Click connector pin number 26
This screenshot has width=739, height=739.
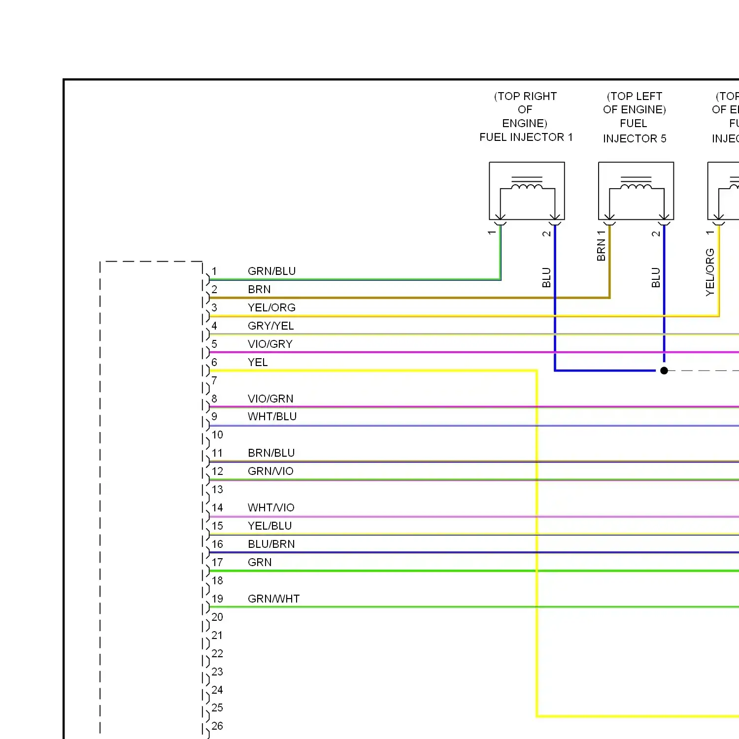(217, 726)
